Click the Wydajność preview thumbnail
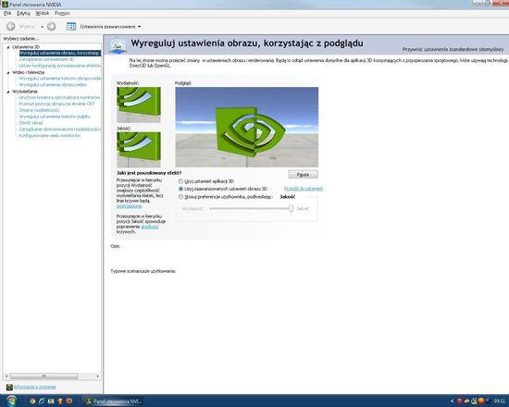509x407 pixels. pos(139,105)
